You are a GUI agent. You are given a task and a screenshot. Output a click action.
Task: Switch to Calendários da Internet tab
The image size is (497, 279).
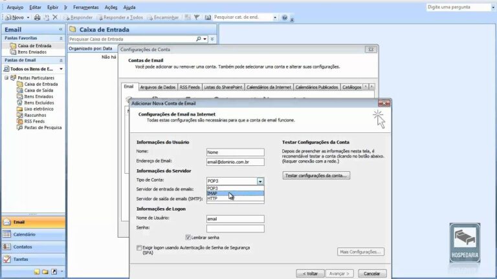click(x=269, y=87)
